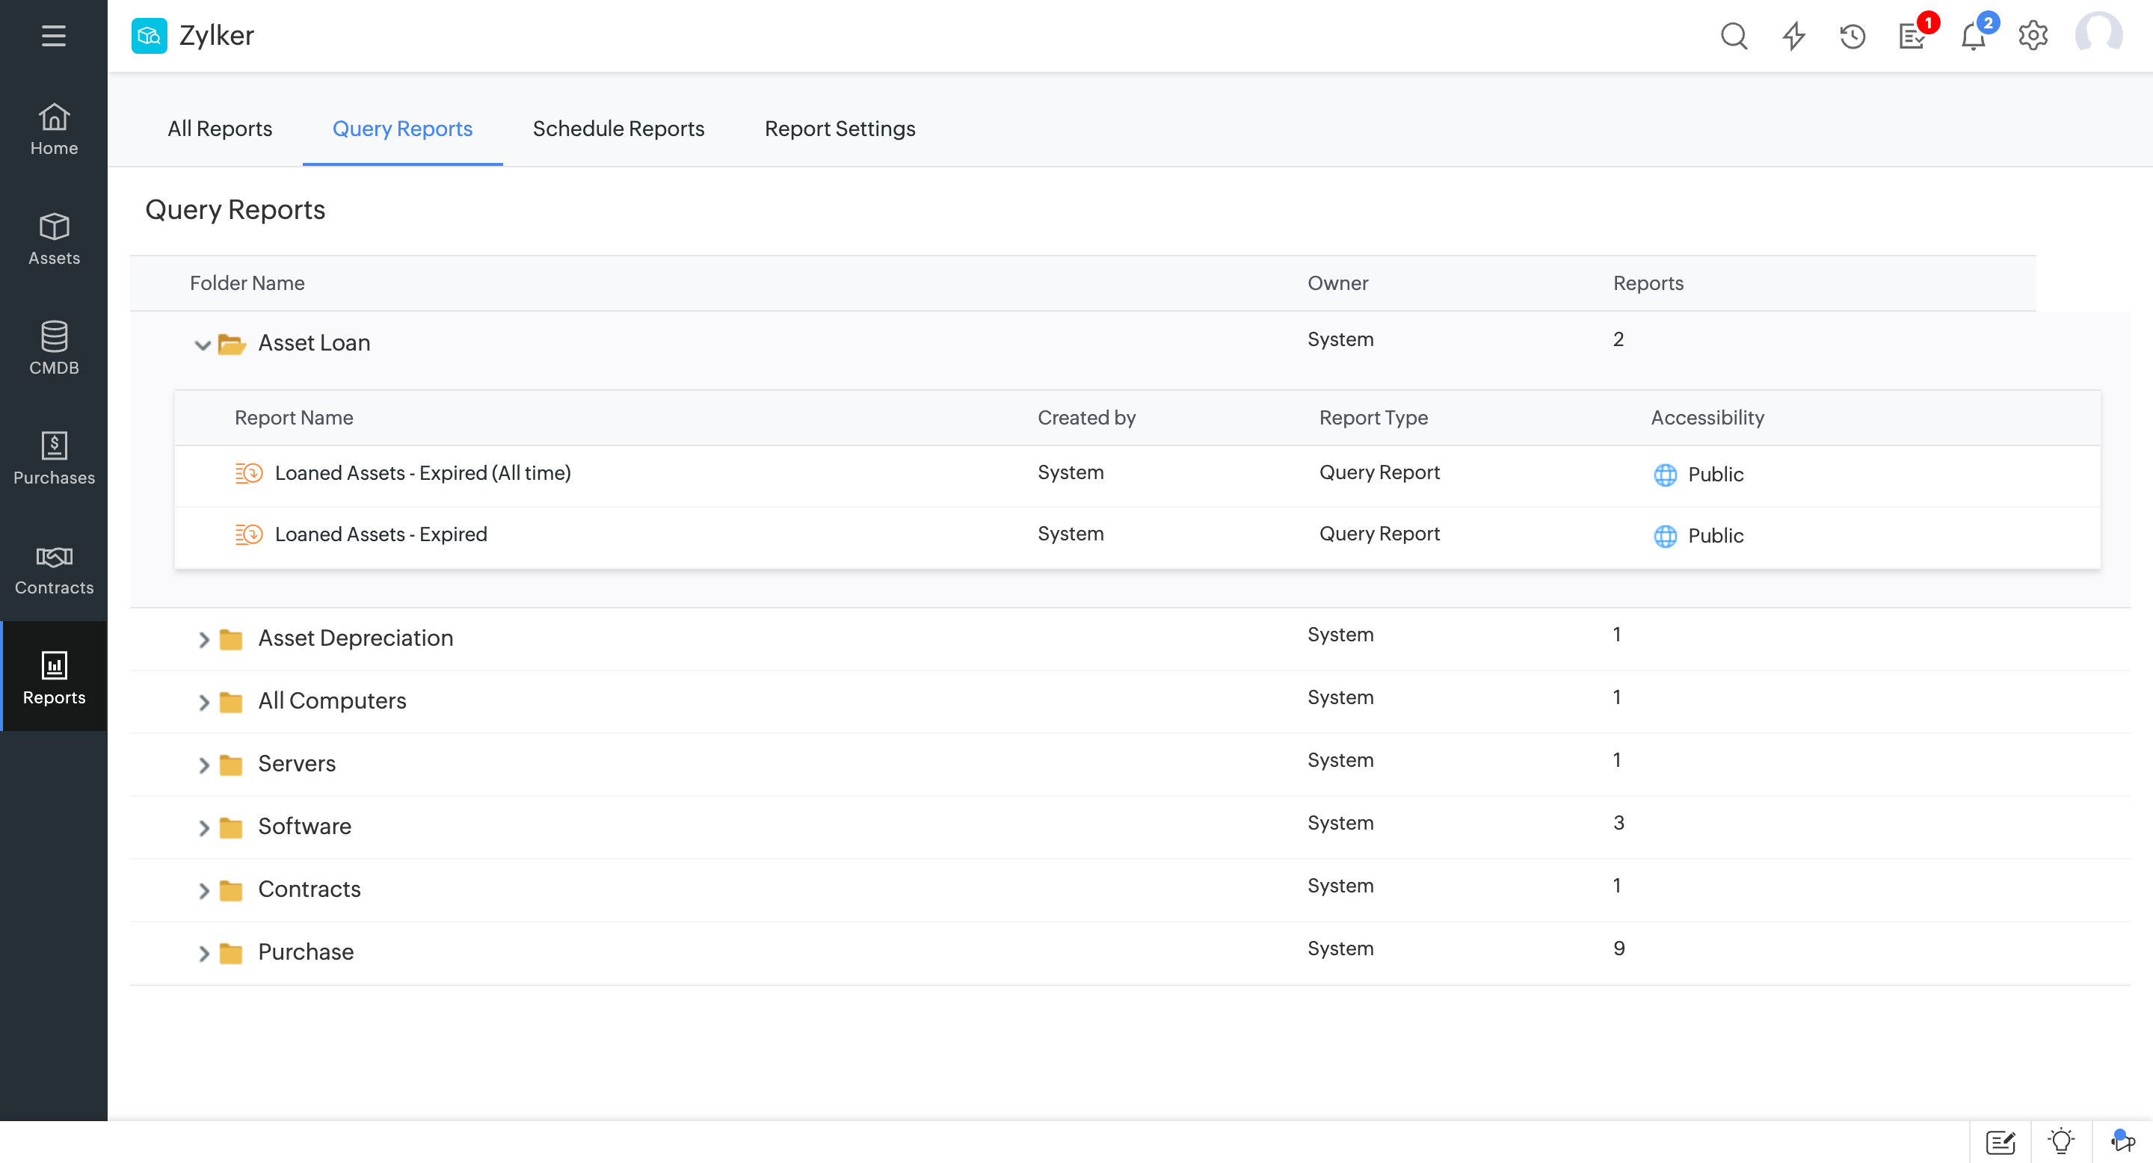The width and height of the screenshot is (2153, 1163).
Task: Open Loaned Assets - Expired (All time) report
Action: (x=422, y=473)
